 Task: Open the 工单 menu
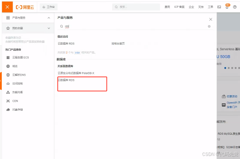click(210, 7)
